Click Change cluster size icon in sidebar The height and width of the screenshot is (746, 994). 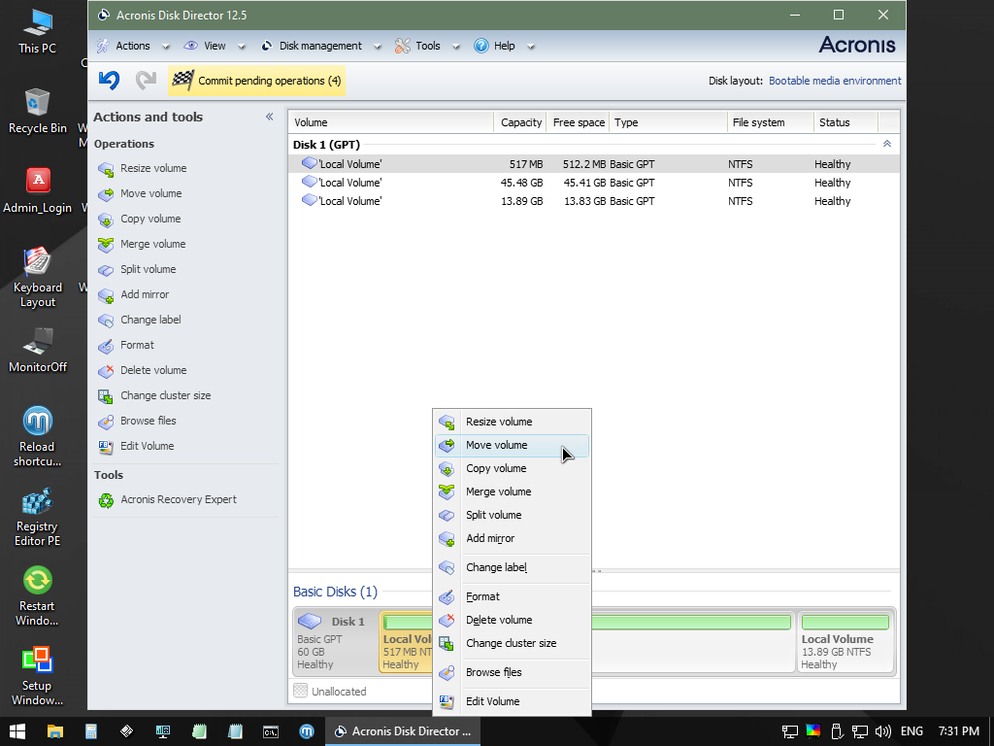[105, 396]
